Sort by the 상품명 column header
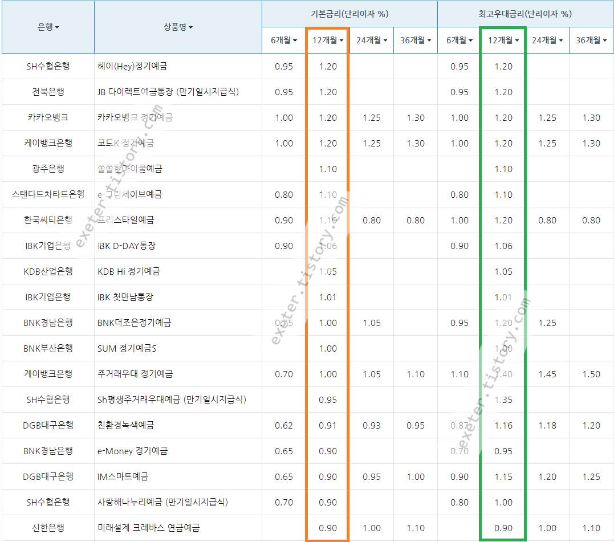 (178, 27)
